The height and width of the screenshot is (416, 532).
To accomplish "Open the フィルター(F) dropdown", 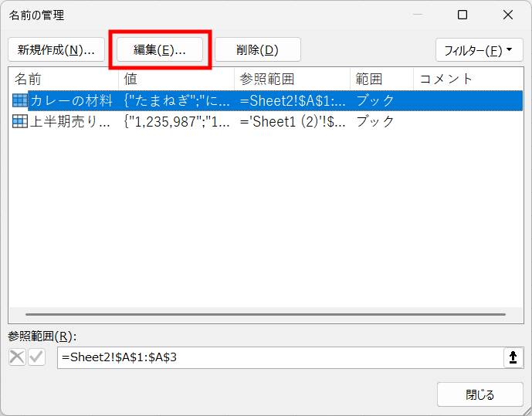I will [x=479, y=50].
